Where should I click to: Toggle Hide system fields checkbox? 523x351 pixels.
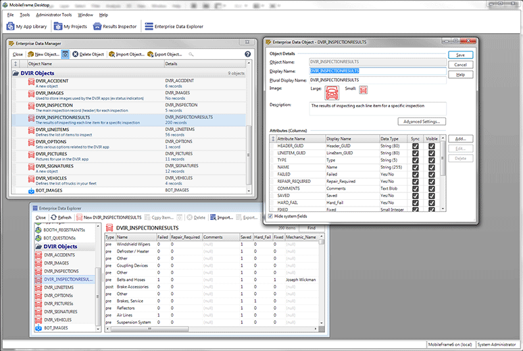(x=270, y=216)
